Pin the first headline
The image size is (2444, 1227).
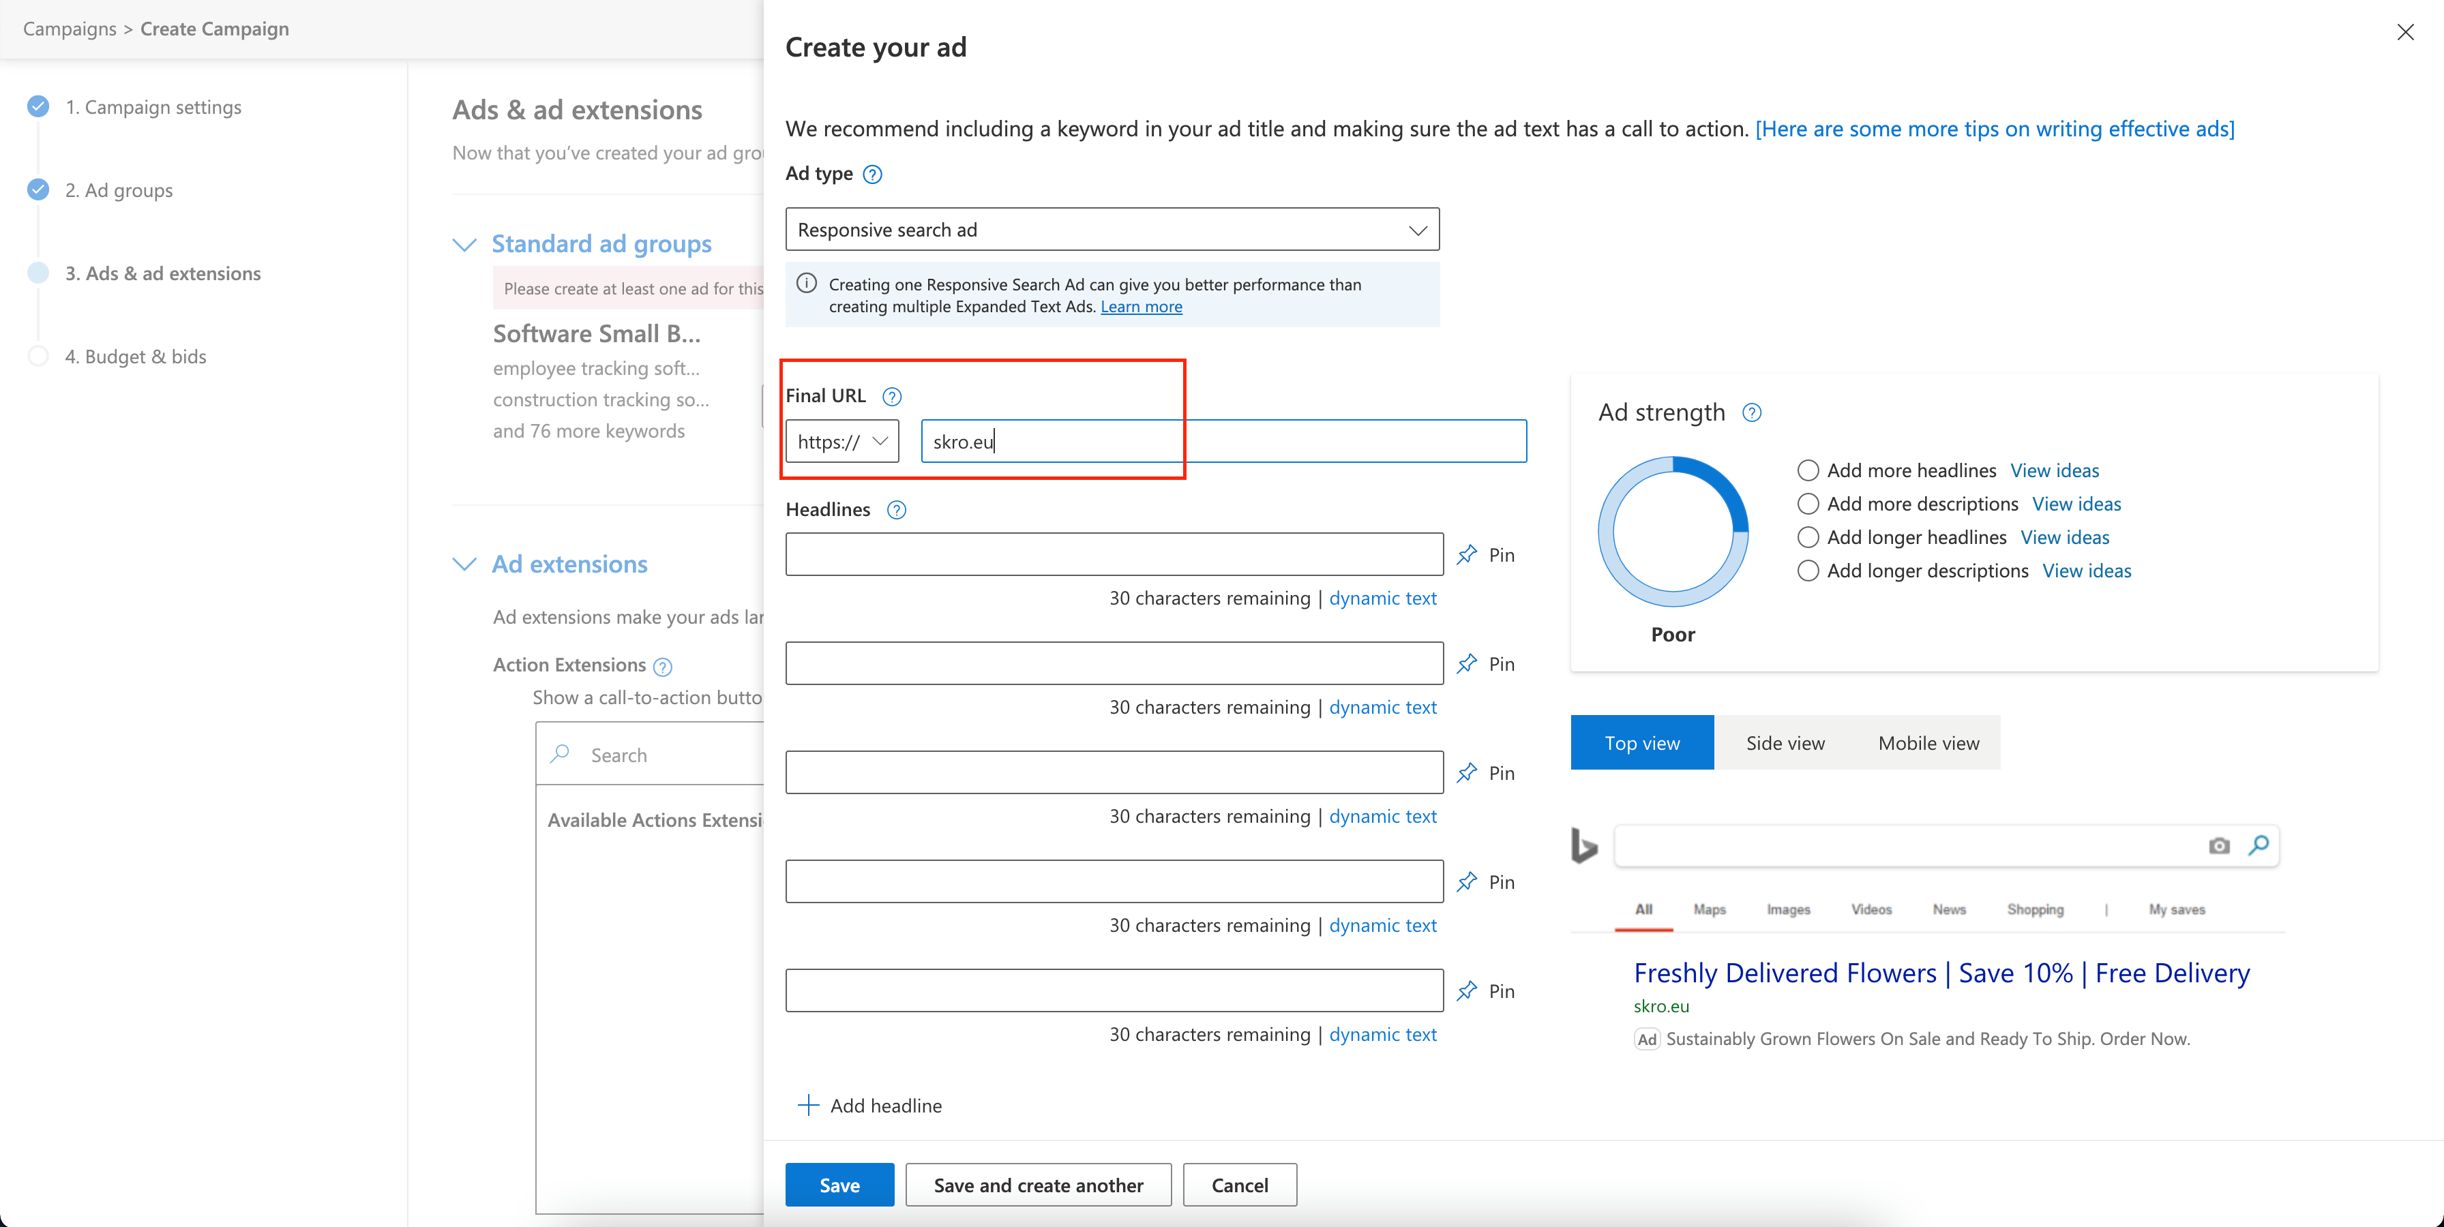tap(1486, 555)
